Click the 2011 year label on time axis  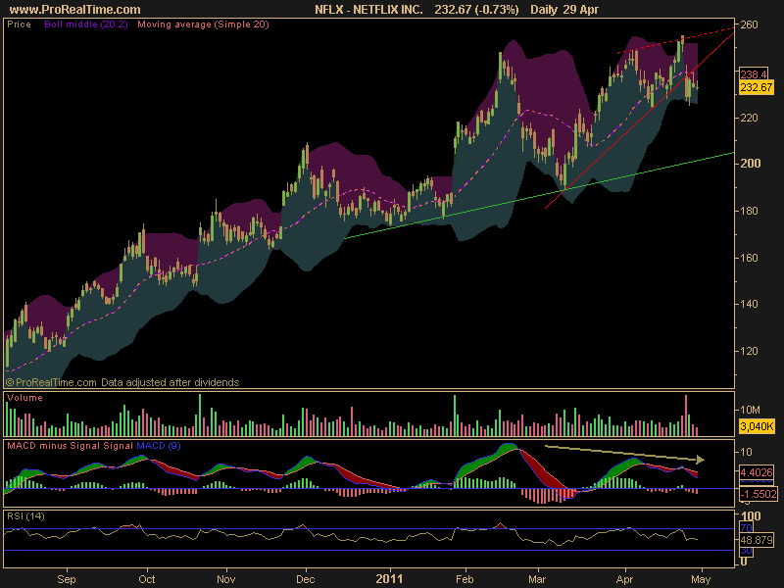(389, 579)
